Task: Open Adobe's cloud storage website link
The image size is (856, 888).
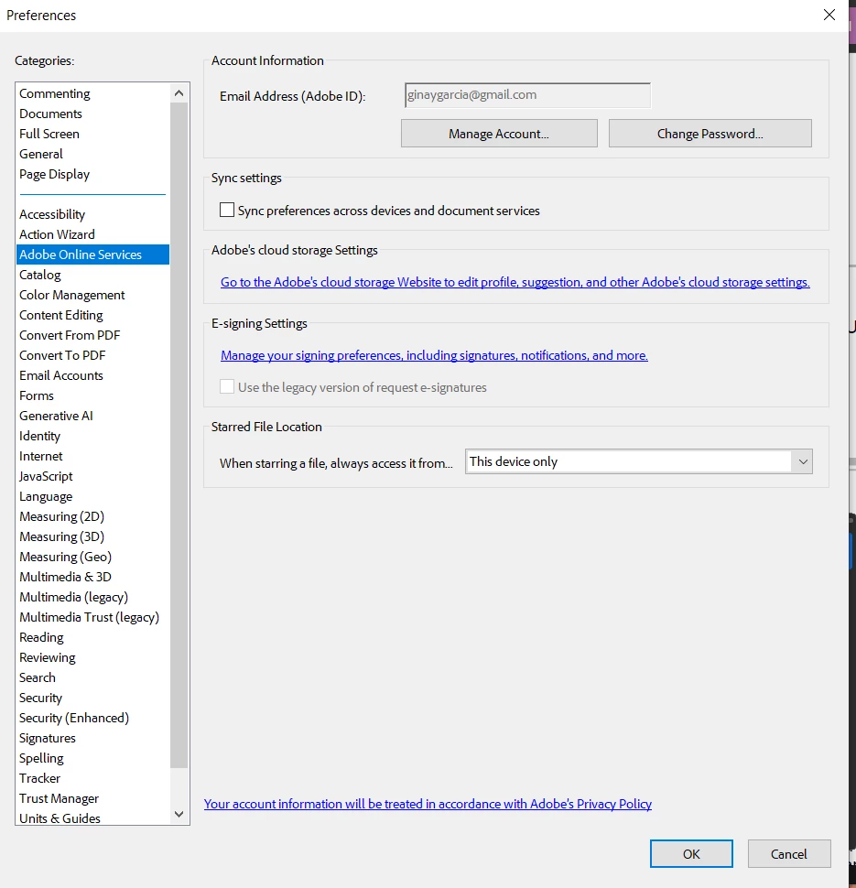Action: point(515,282)
